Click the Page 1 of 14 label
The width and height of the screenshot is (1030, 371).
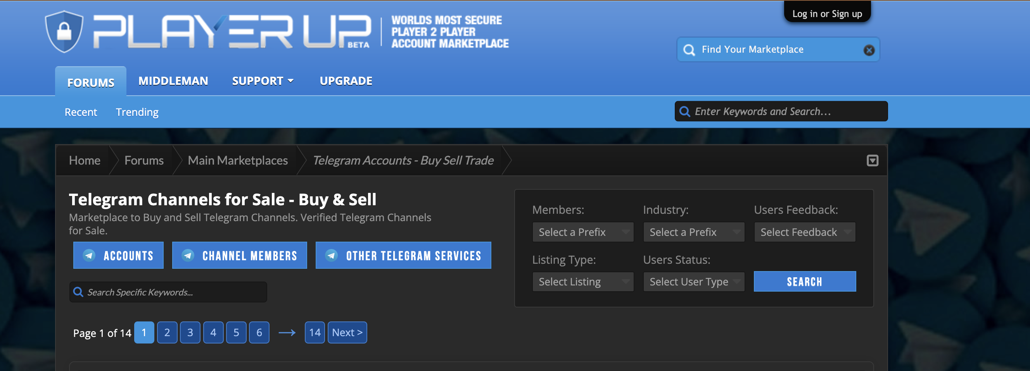(102, 333)
